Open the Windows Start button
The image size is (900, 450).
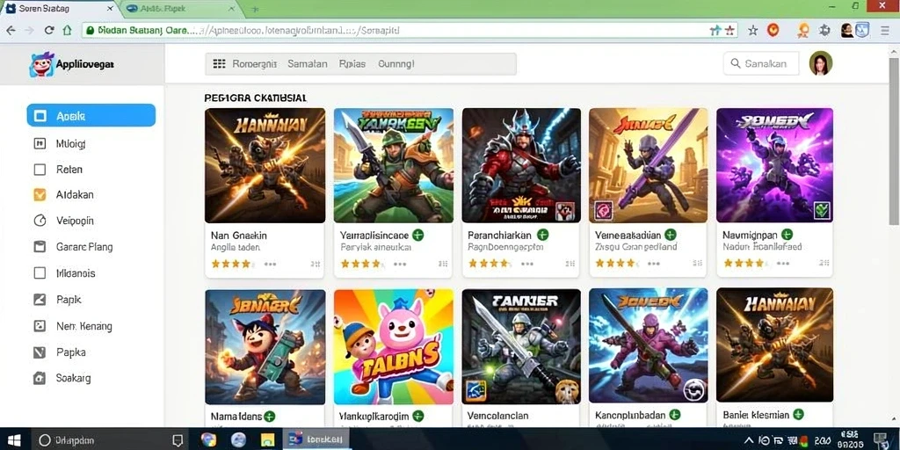[x=14, y=439]
